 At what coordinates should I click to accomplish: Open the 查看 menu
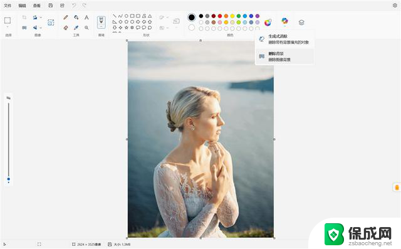coord(37,6)
